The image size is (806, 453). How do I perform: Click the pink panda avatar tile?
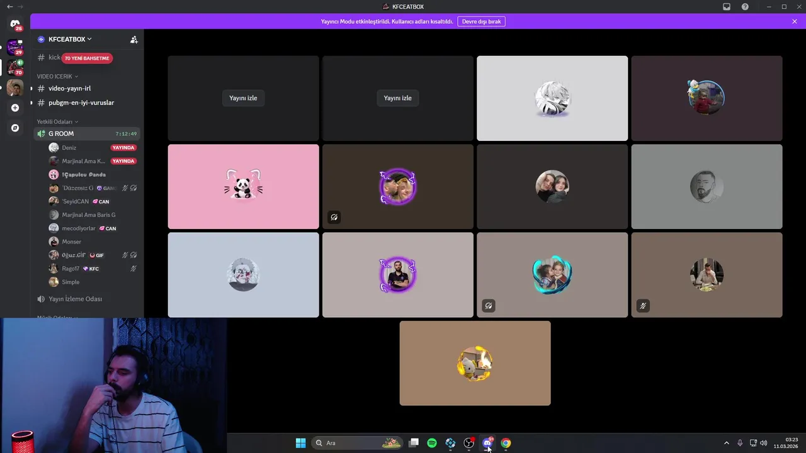click(x=243, y=187)
